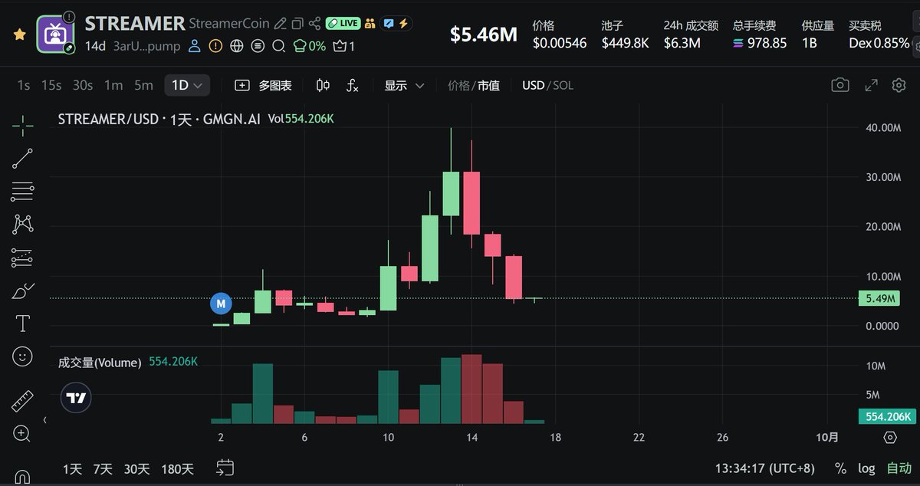This screenshot has width=920, height=486.
Task: Open the chart settings gear
Action: [899, 85]
